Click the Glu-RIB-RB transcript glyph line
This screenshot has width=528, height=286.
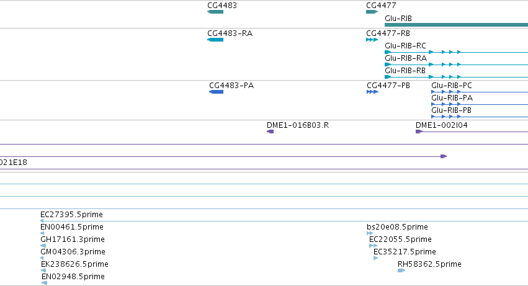pos(456,77)
